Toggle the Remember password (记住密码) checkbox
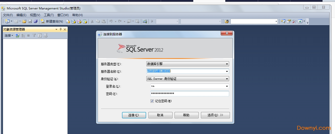 [152, 101]
